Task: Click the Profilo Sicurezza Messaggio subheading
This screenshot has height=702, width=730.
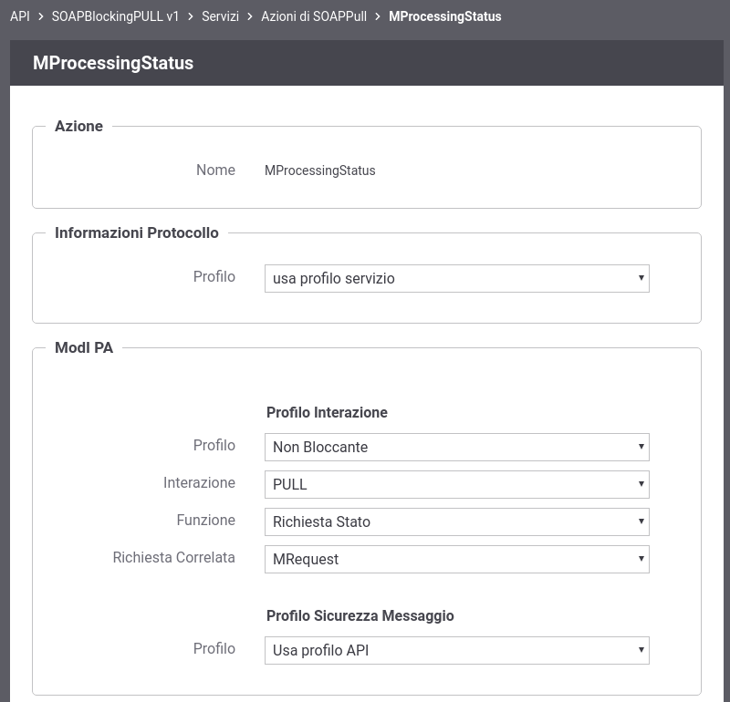Action: tap(360, 615)
